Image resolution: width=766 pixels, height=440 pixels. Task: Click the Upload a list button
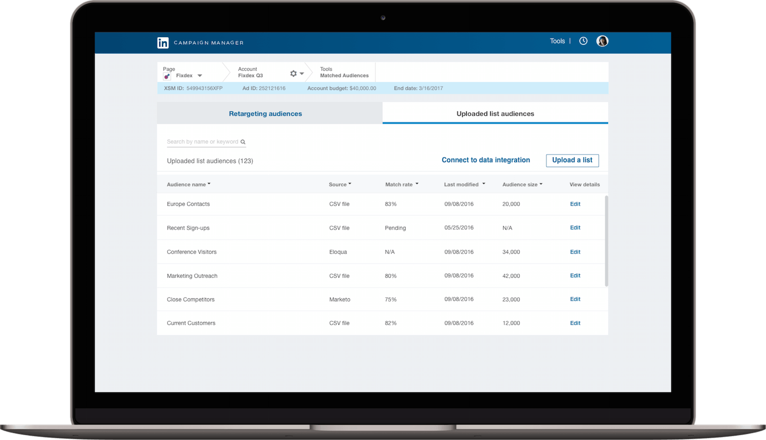[x=572, y=160]
